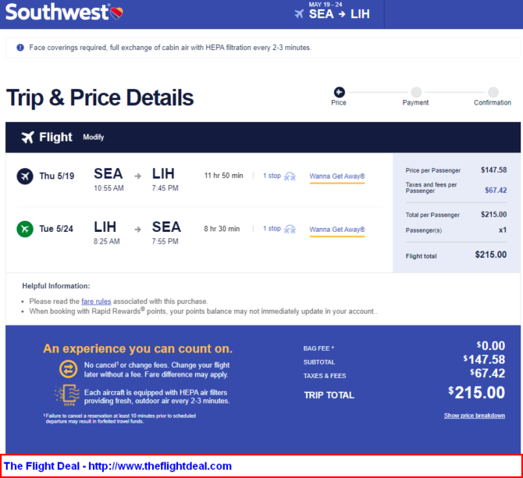Click the white airplane icon in Flight header
Image resolution: width=523 pixels, height=478 pixels.
coord(27,137)
